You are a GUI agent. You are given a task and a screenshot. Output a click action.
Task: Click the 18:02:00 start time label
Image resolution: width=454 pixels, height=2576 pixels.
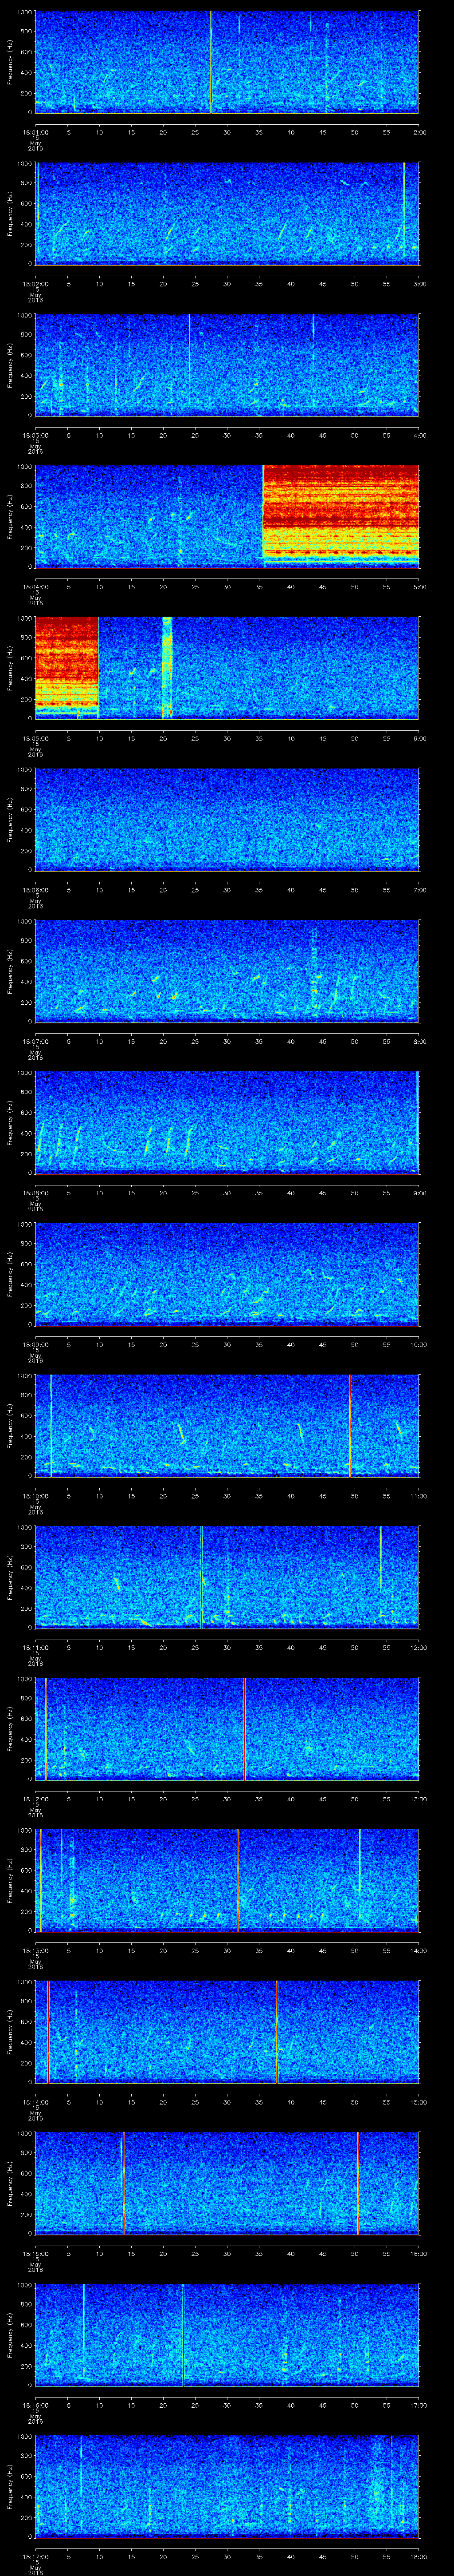[35, 284]
